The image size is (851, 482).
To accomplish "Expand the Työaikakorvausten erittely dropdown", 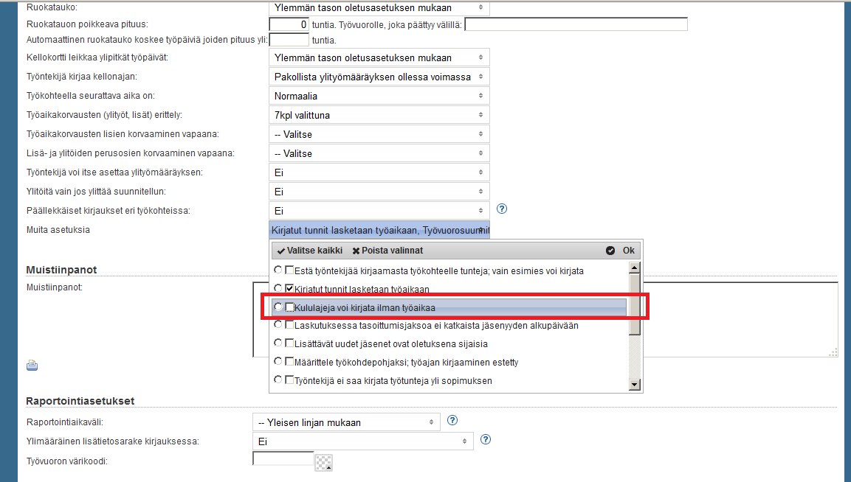I will coord(379,115).
